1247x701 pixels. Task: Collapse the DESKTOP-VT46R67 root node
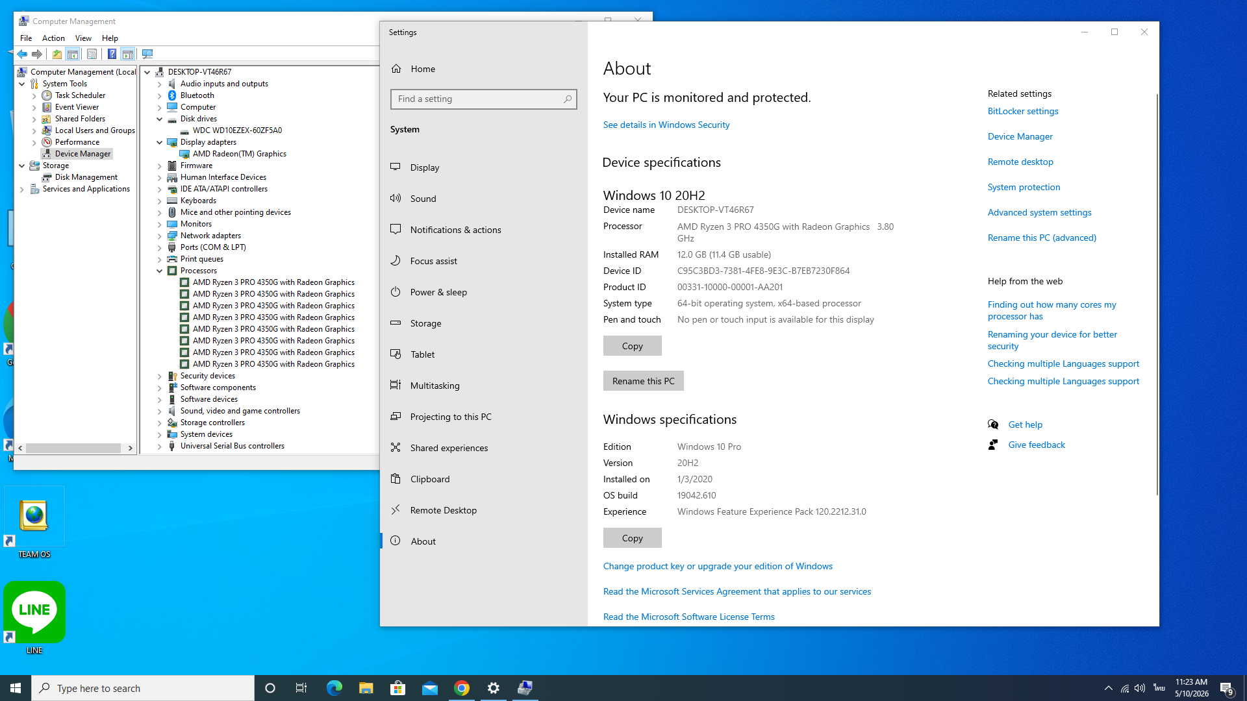click(x=147, y=72)
